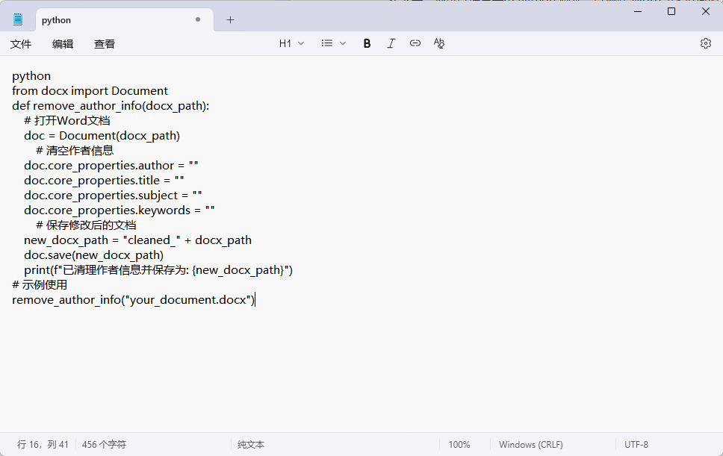Click the 'doc.core_properties.keywords' line
The height and width of the screenshot is (456, 723).
pyautogui.click(x=120, y=210)
